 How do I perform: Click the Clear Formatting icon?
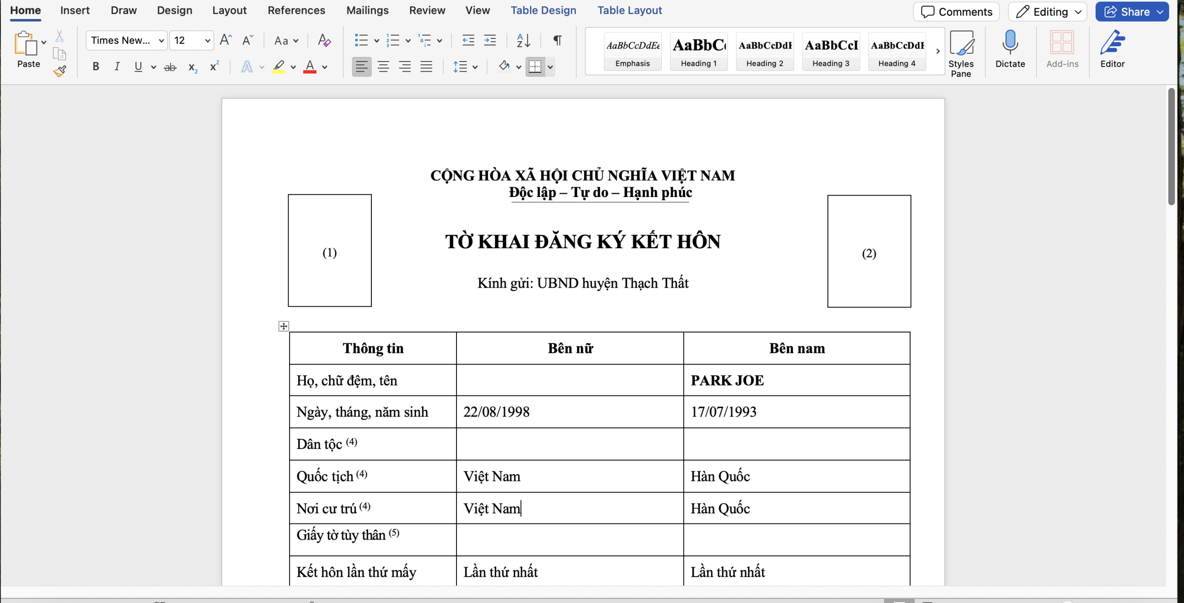(x=324, y=41)
